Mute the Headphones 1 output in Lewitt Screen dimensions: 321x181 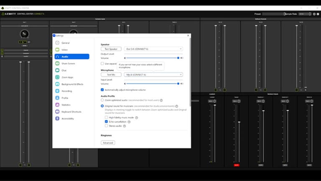pos(261,165)
